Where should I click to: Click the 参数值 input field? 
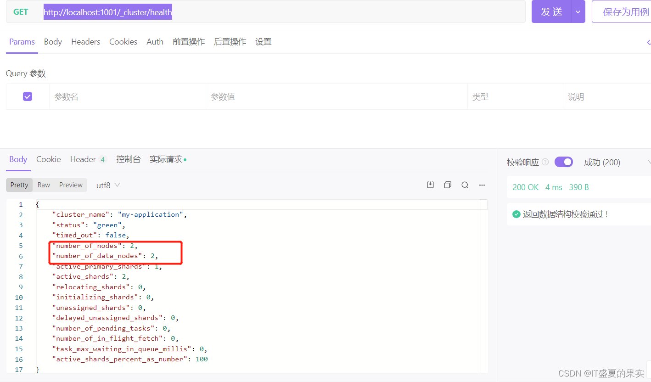coord(337,96)
